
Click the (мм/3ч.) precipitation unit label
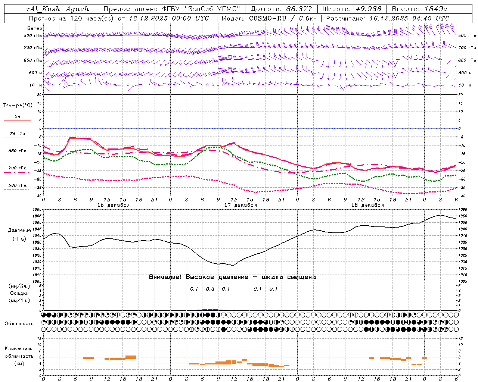[x=19, y=286]
